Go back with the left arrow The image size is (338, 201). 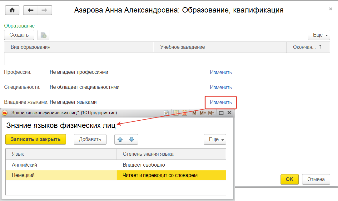tap(31, 10)
